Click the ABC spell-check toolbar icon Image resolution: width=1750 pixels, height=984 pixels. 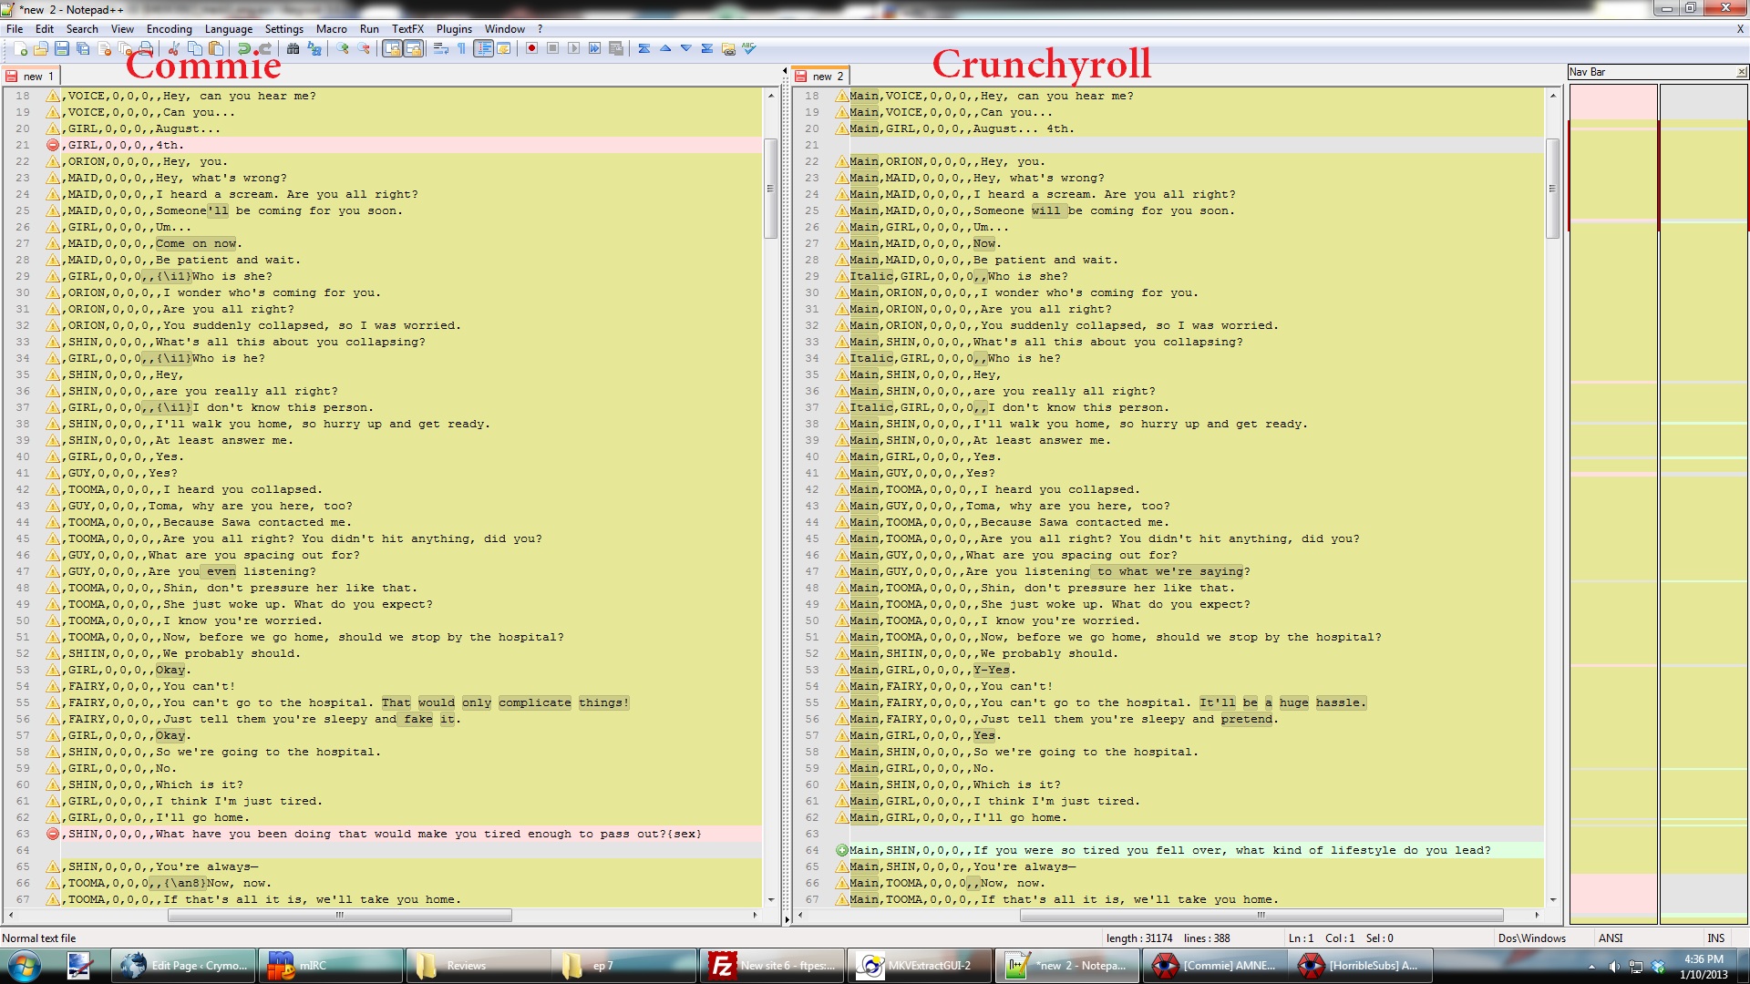tap(749, 48)
